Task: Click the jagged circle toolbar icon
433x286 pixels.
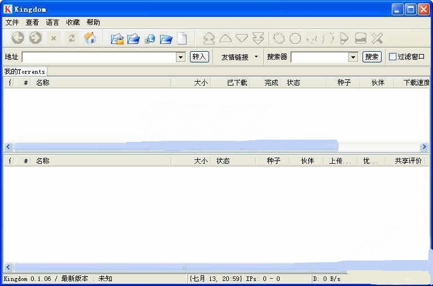Action: tap(279, 38)
